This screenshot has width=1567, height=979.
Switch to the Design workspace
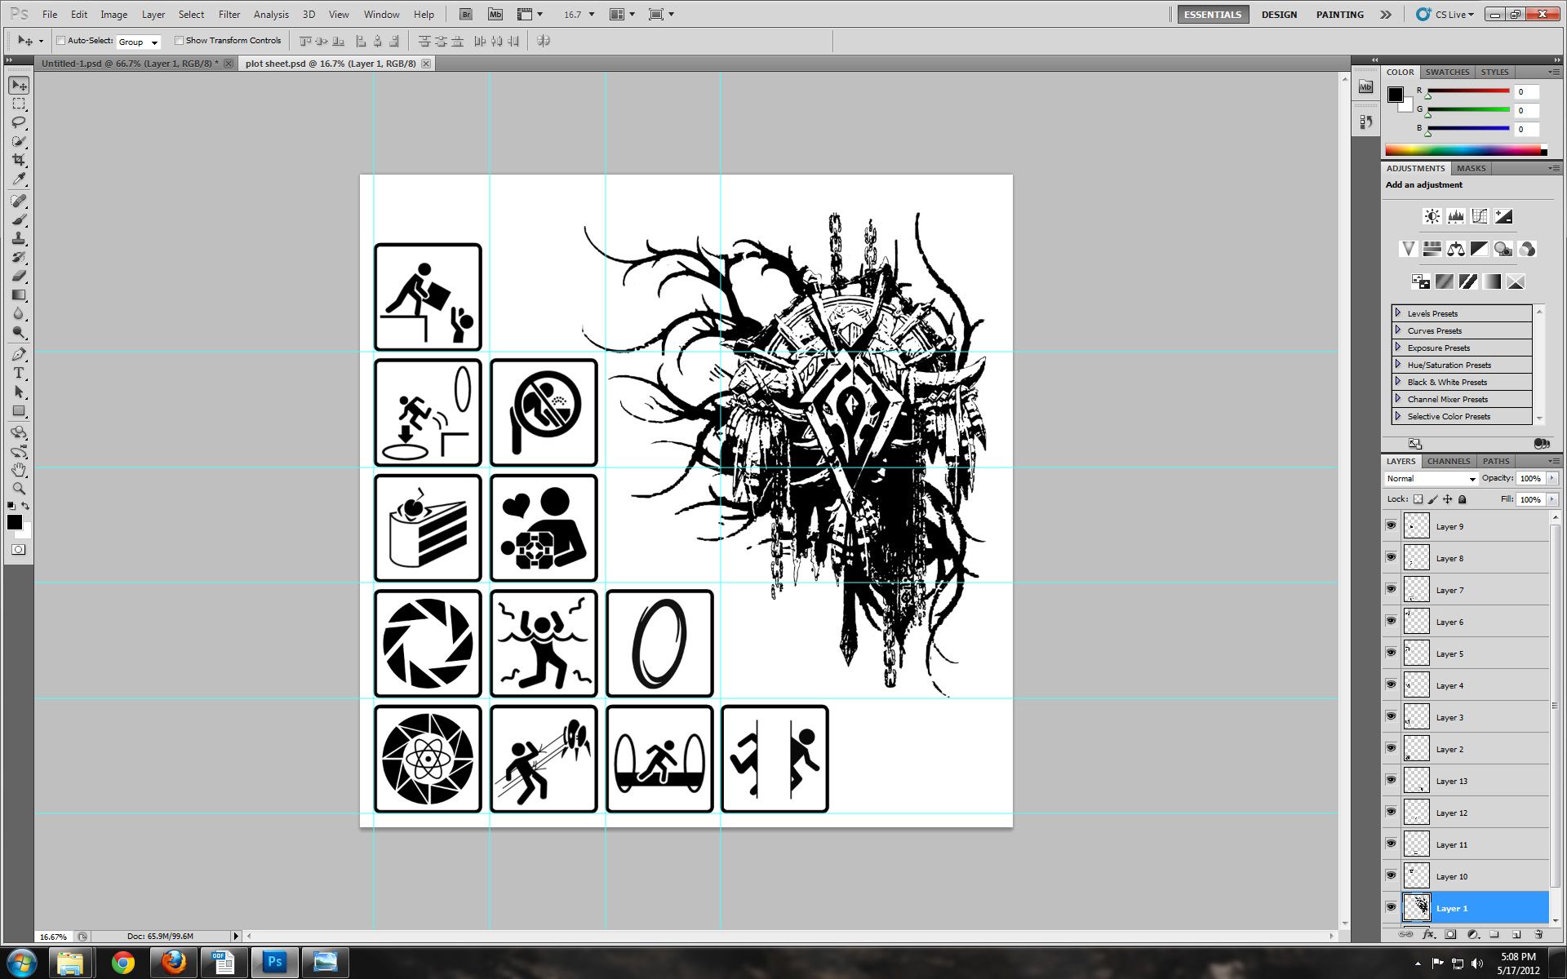point(1278,14)
